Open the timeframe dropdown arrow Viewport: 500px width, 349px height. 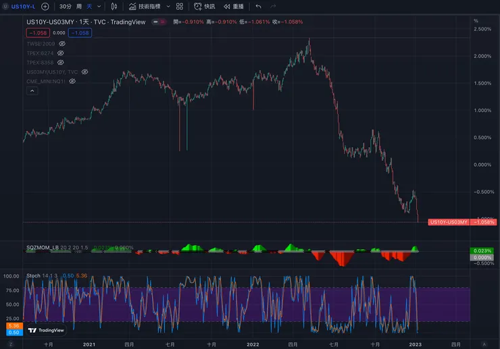coord(99,6)
